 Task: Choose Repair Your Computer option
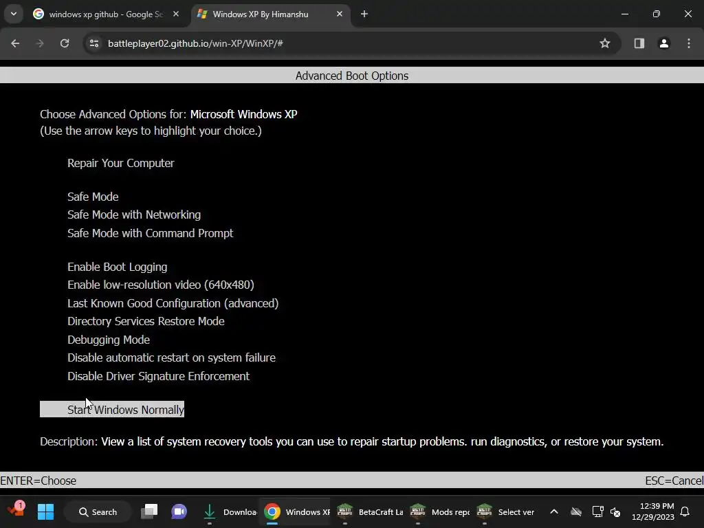[121, 163]
